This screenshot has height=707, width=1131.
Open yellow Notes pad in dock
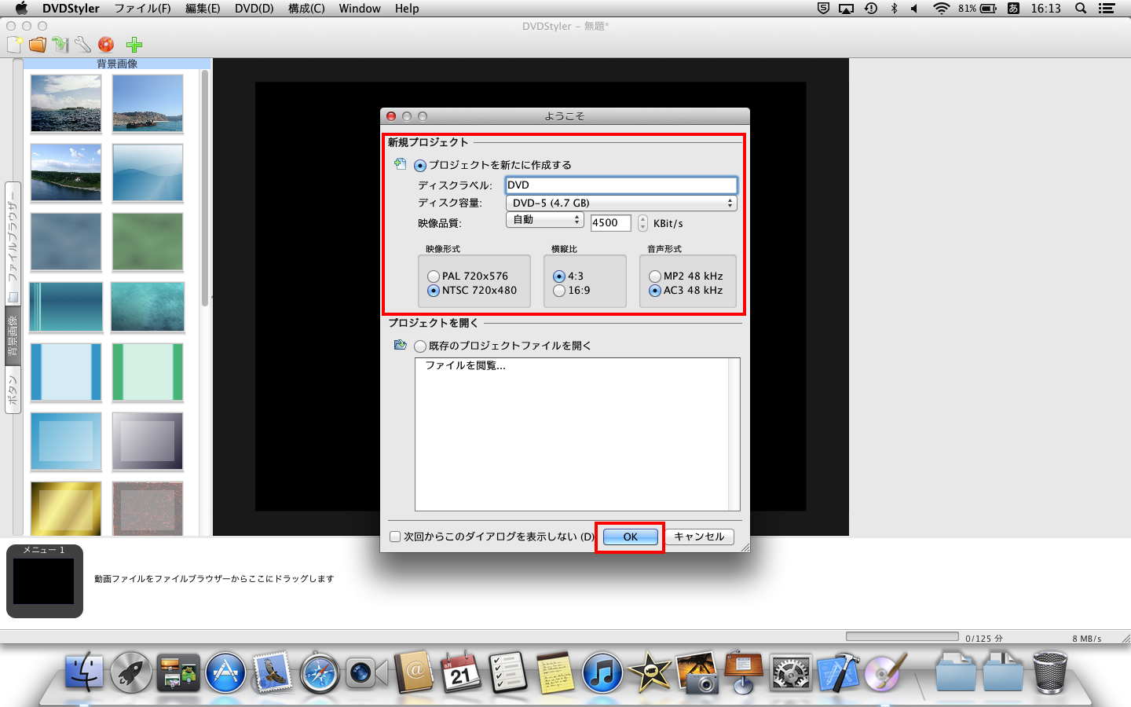point(555,672)
